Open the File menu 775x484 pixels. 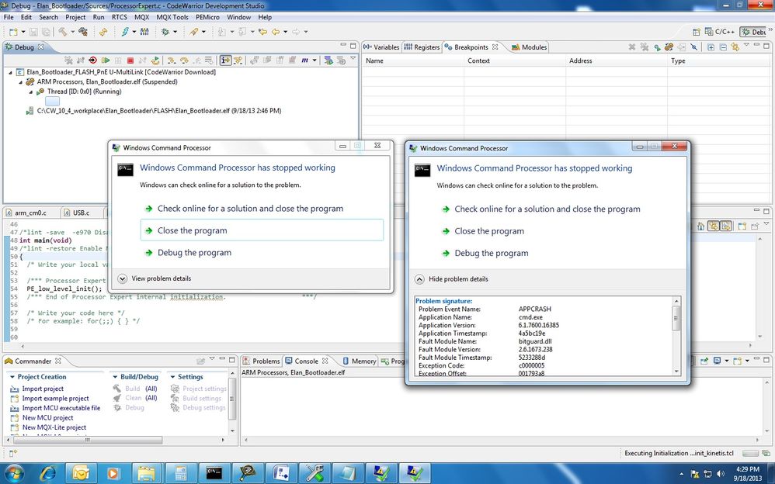9,17
